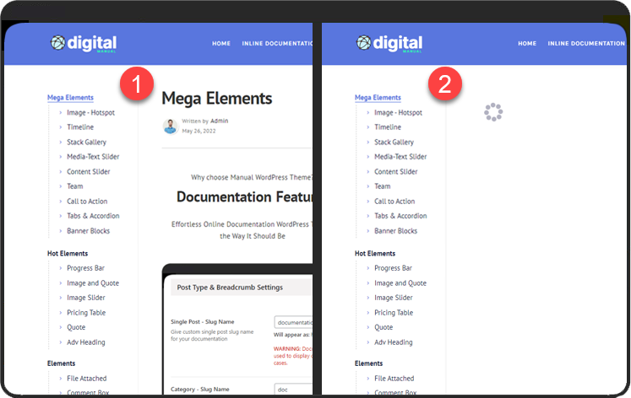Expand the arrow beside Timeline in panel 1
Image resolution: width=631 pixels, height=398 pixels.
60,127
